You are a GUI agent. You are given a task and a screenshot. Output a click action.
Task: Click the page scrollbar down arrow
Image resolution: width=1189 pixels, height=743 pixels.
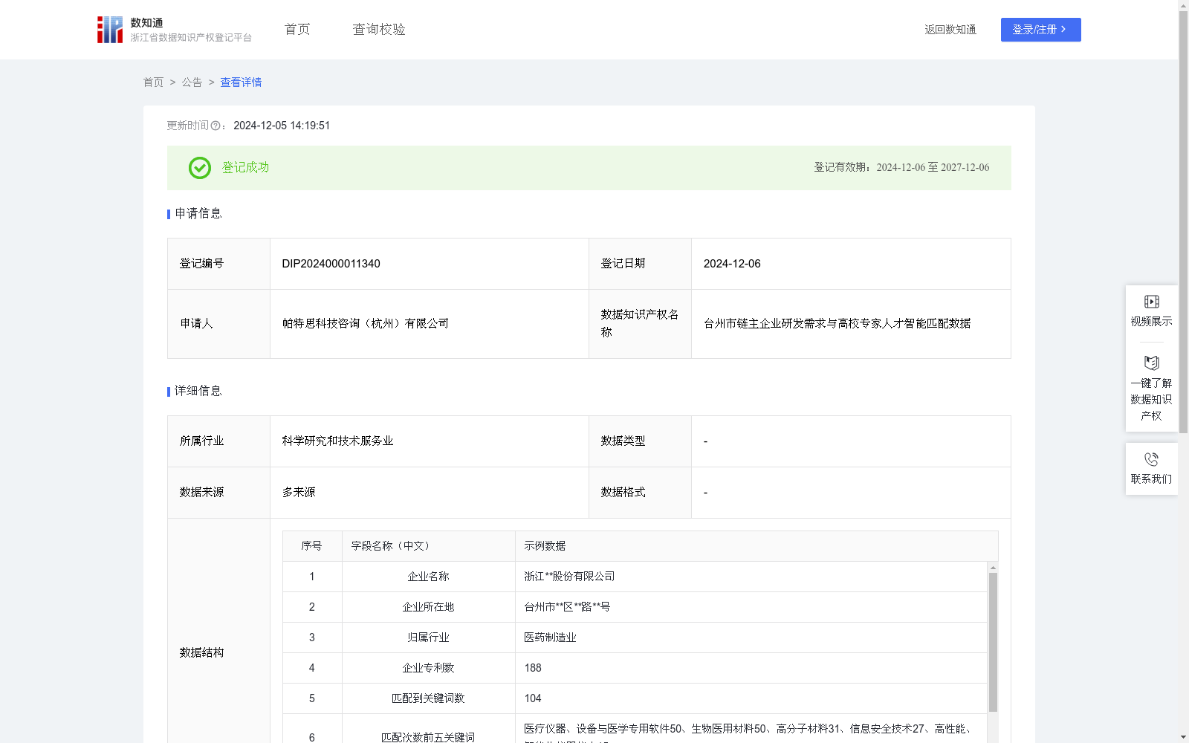tap(1183, 737)
